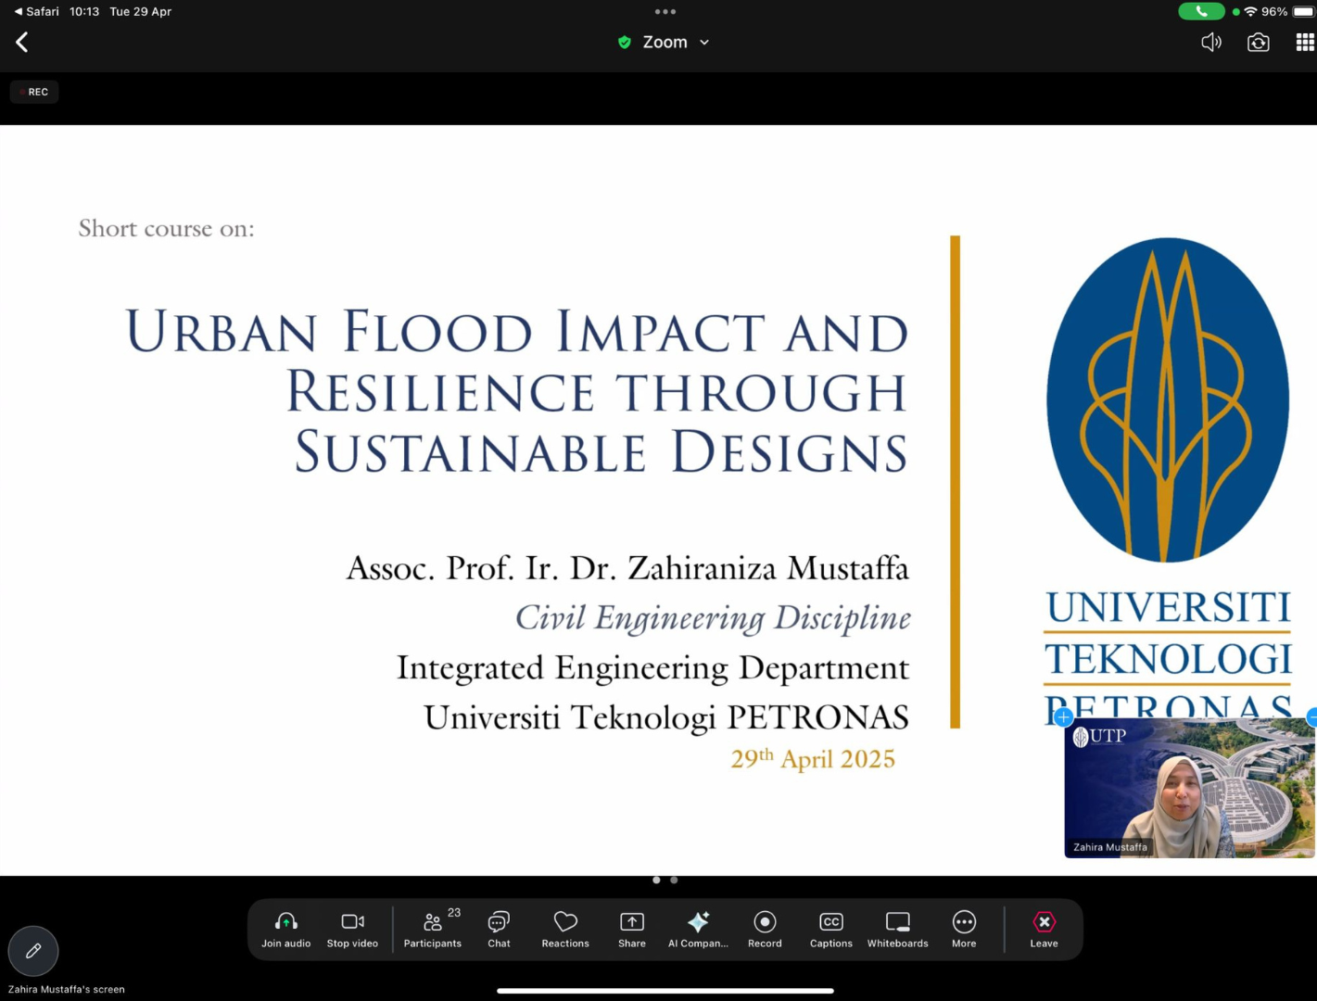Tap the battery status icon
The height and width of the screenshot is (1001, 1317).
pyautogui.click(x=1303, y=12)
